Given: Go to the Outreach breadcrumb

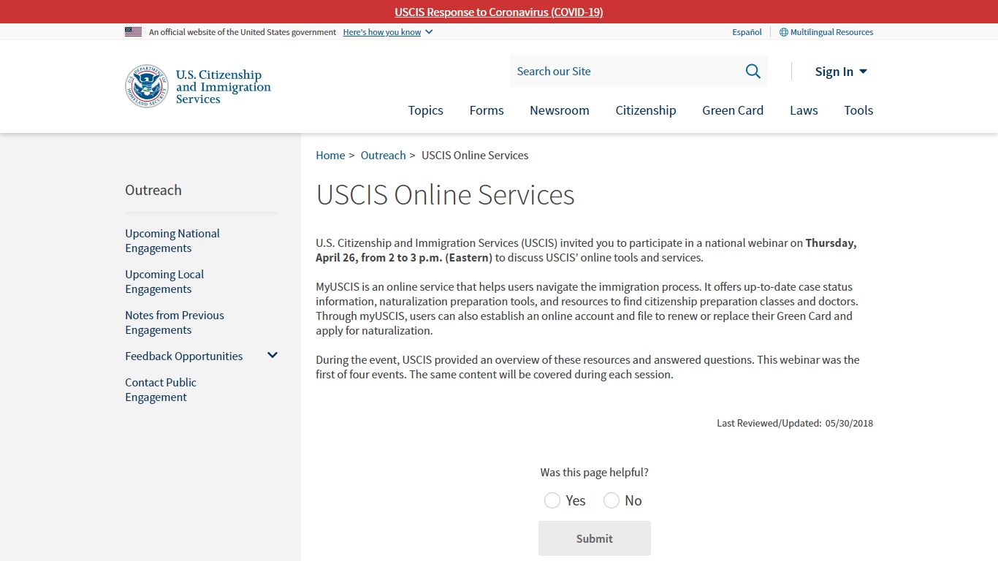Looking at the screenshot, I should (x=383, y=155).
